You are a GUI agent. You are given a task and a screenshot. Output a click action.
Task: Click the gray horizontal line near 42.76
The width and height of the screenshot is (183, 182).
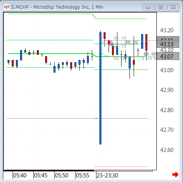pyautogui.click(x=77, y=118)
